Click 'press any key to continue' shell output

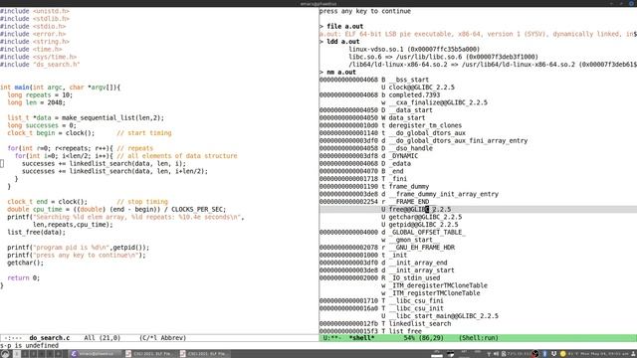pos(365,11)
